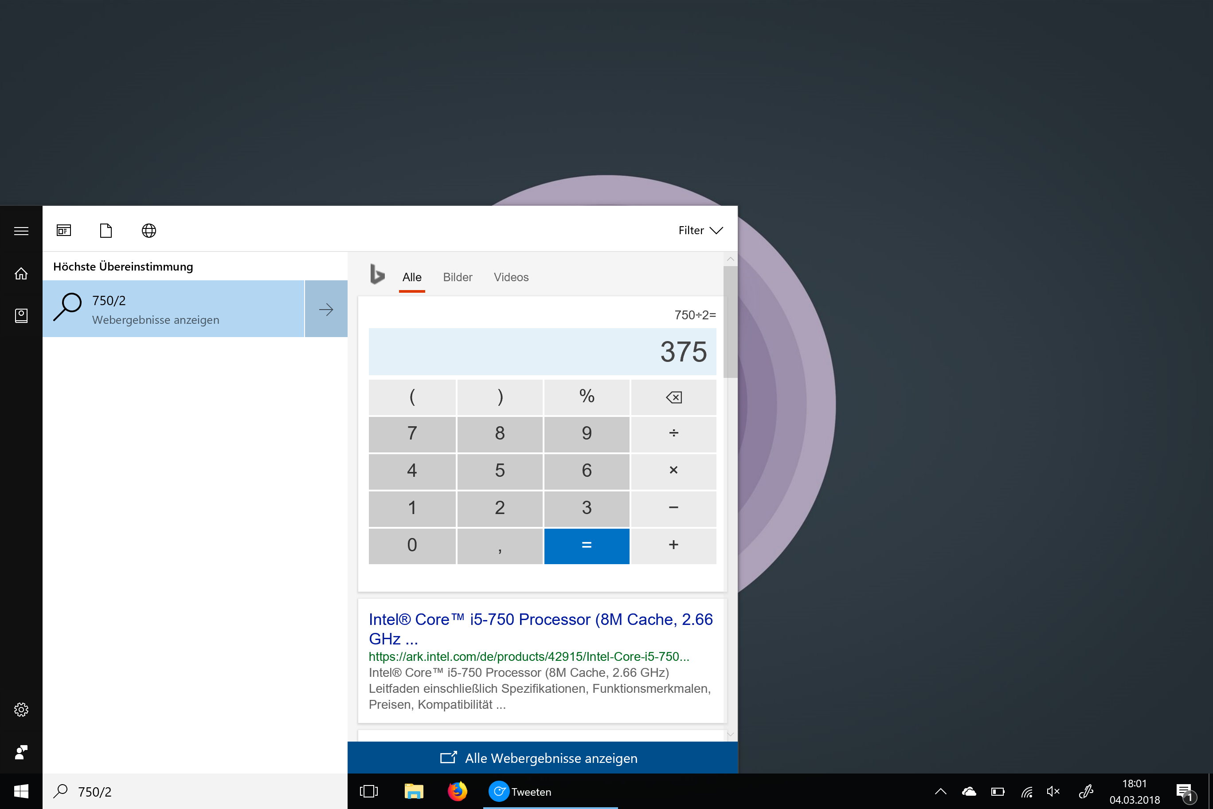Filter results by Web globe icon
The image size is (1213, 809).
click(x=149, y=230)
